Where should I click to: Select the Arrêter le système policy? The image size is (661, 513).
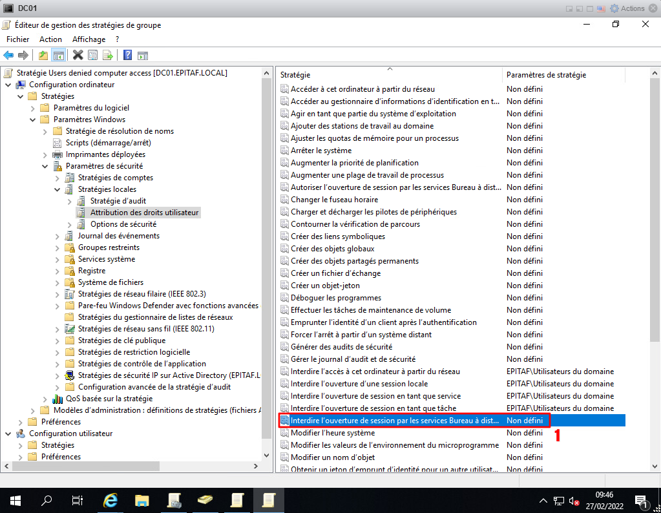[x=321, y=151]
